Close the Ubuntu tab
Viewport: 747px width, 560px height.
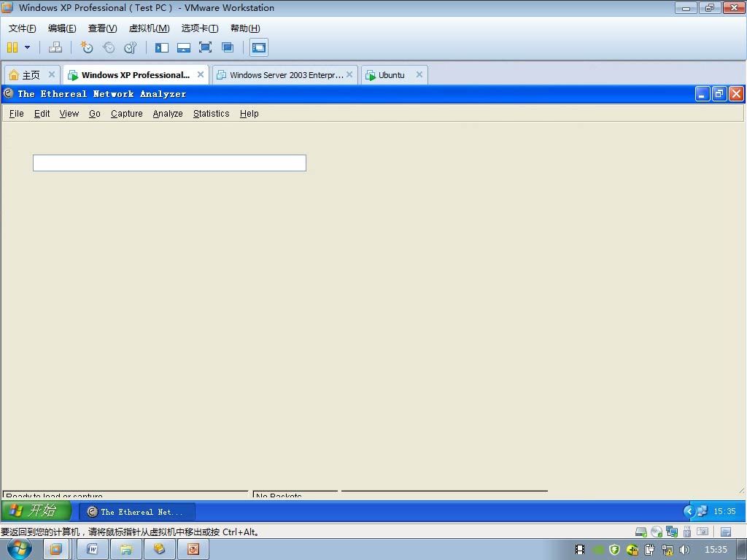pos(419,74)
